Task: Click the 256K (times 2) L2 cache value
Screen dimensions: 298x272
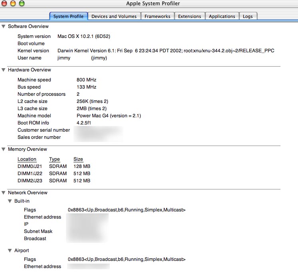Action: [92, 101]
